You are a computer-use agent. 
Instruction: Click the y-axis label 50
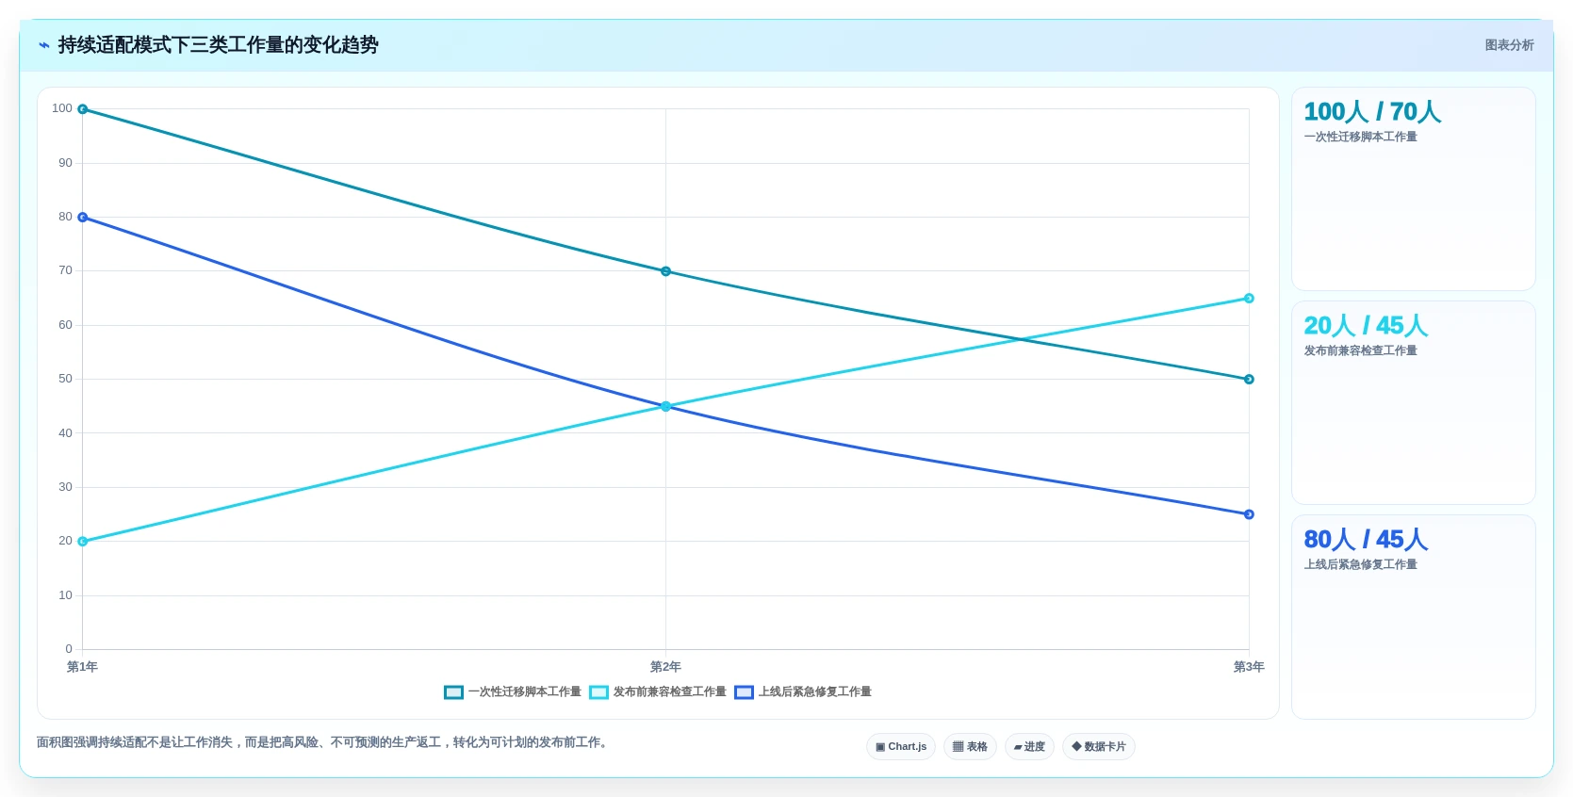tap(65, 379)
